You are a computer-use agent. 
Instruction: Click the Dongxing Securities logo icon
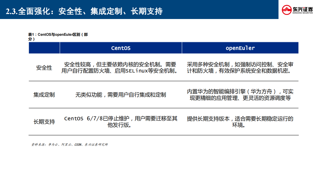click(287, 10)
